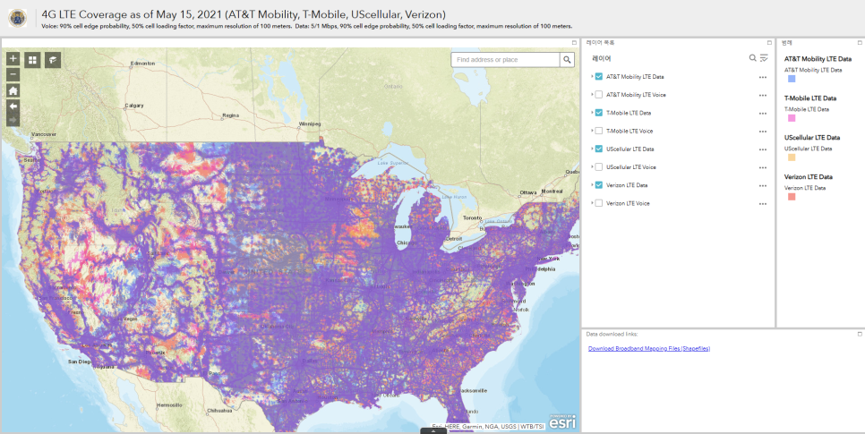The image size is (865, 434).
Task: Click AT&T Mobility LTE Data blue swatch
Action: click(x=792, y=79)
